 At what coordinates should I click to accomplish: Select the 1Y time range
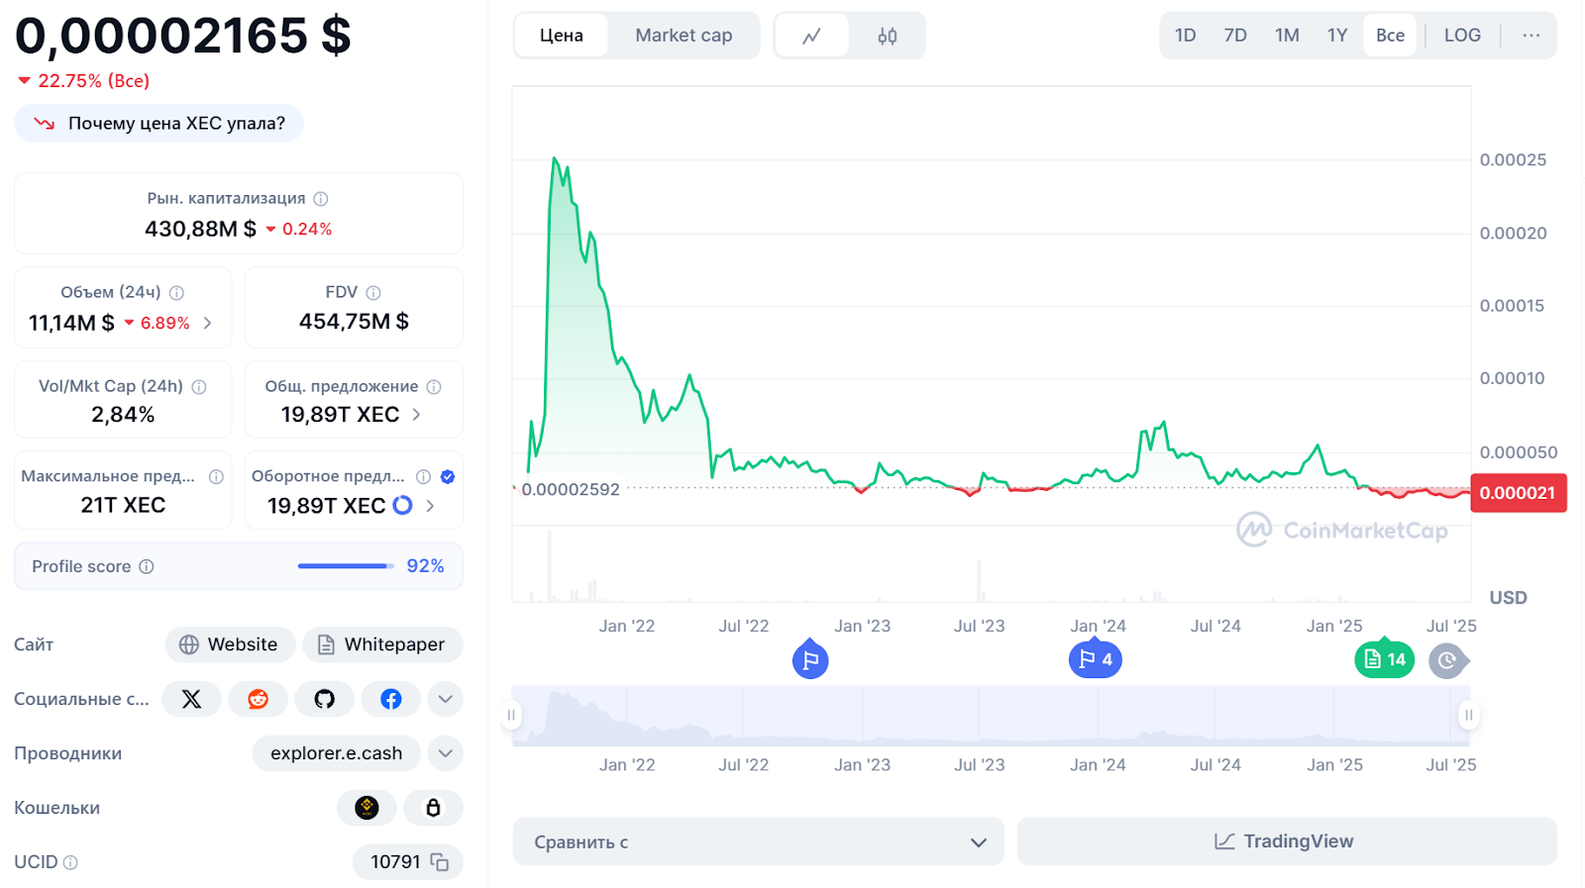1337,36
